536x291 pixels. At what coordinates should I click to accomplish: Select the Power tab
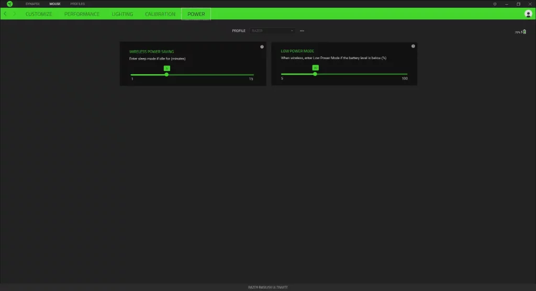pyautogui.click(x=196, y=14)
